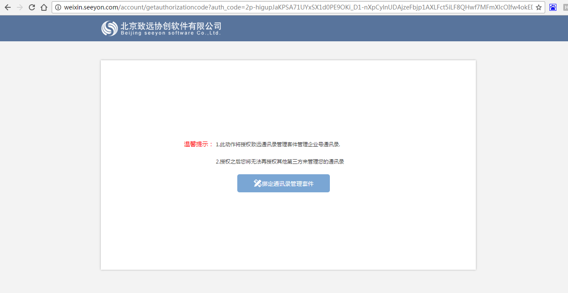Open the Baidu paw extension icon
This screenshot has width=568, height=293.
[x=553, y=7]
